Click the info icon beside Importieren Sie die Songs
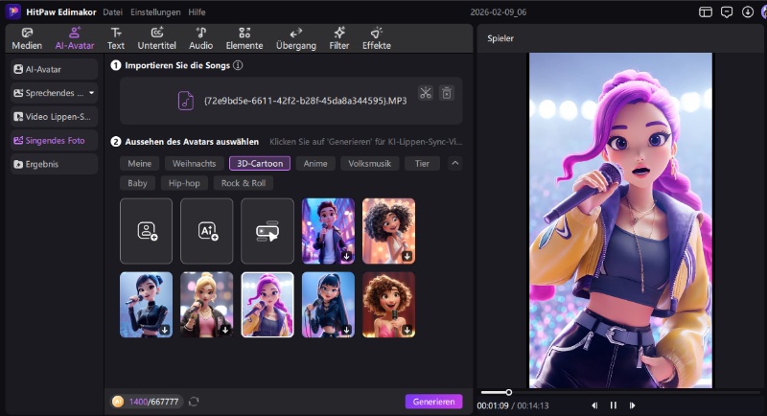Image resolution: width=767 pixels, height=416 pixels. pos(238,65)
